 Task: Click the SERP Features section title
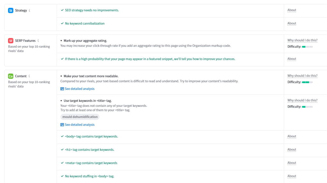[x=25, y=40]
